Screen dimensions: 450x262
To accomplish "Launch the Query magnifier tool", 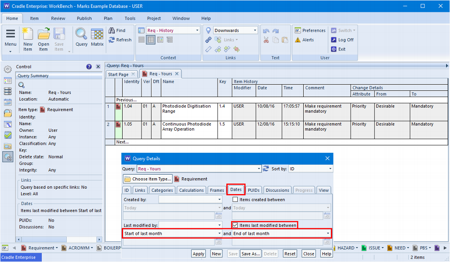I will click(81, 37).
